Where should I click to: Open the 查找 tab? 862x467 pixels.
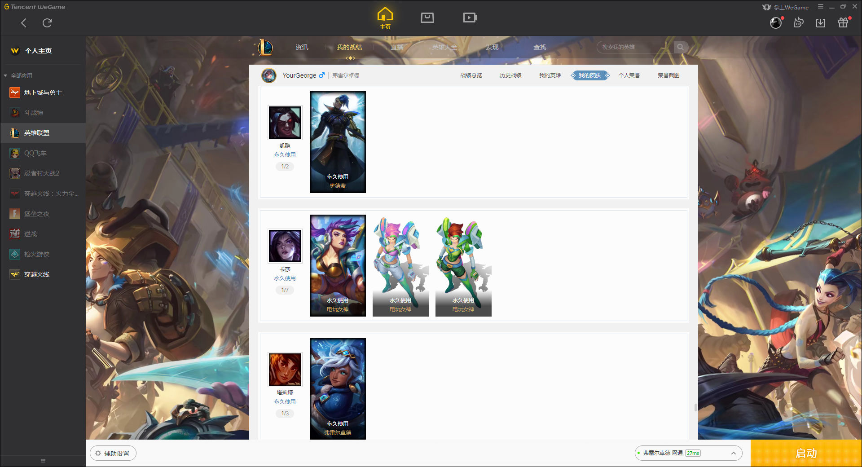pos(540,47)
